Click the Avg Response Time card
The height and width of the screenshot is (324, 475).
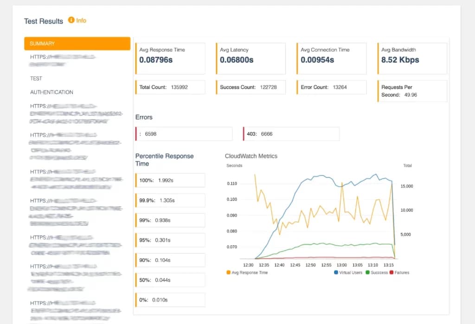[x=170, y=58]
